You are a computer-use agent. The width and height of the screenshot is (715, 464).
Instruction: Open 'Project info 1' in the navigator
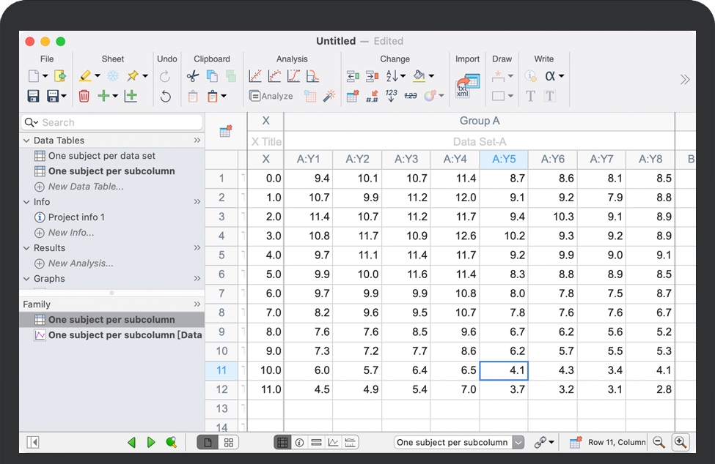pos(76,217)
